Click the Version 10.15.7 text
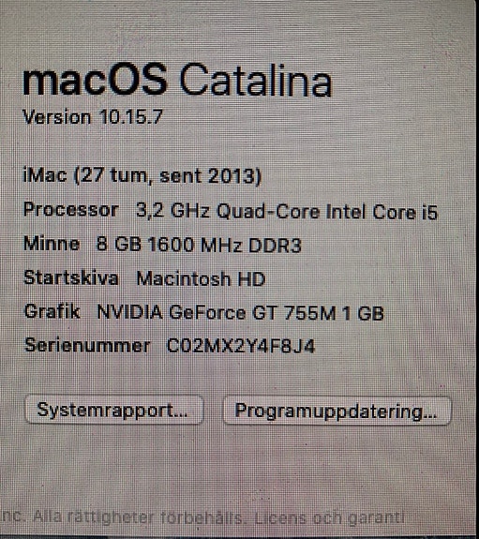The image size is (479, 539). [93, 117]
